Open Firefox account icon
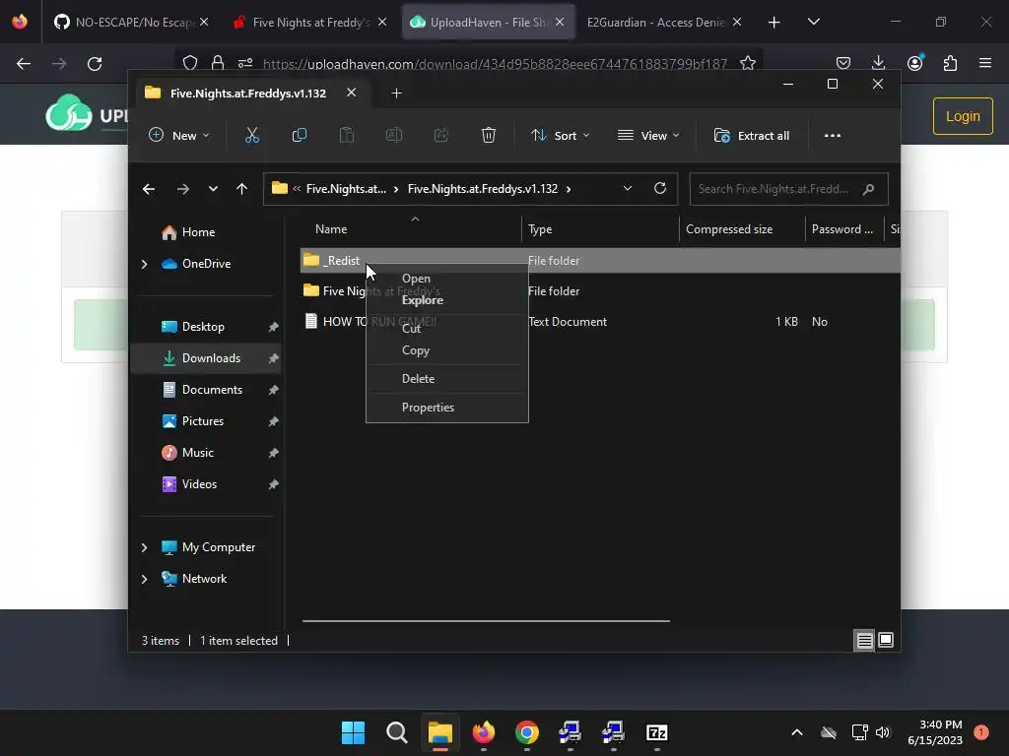The image size is (1009, 756). point(914,63)
